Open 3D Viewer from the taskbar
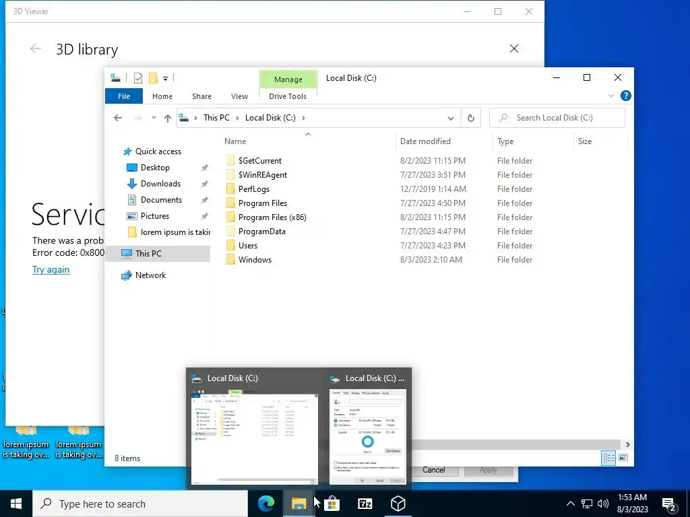Screen dimensions: 690x517 (398, 504)
